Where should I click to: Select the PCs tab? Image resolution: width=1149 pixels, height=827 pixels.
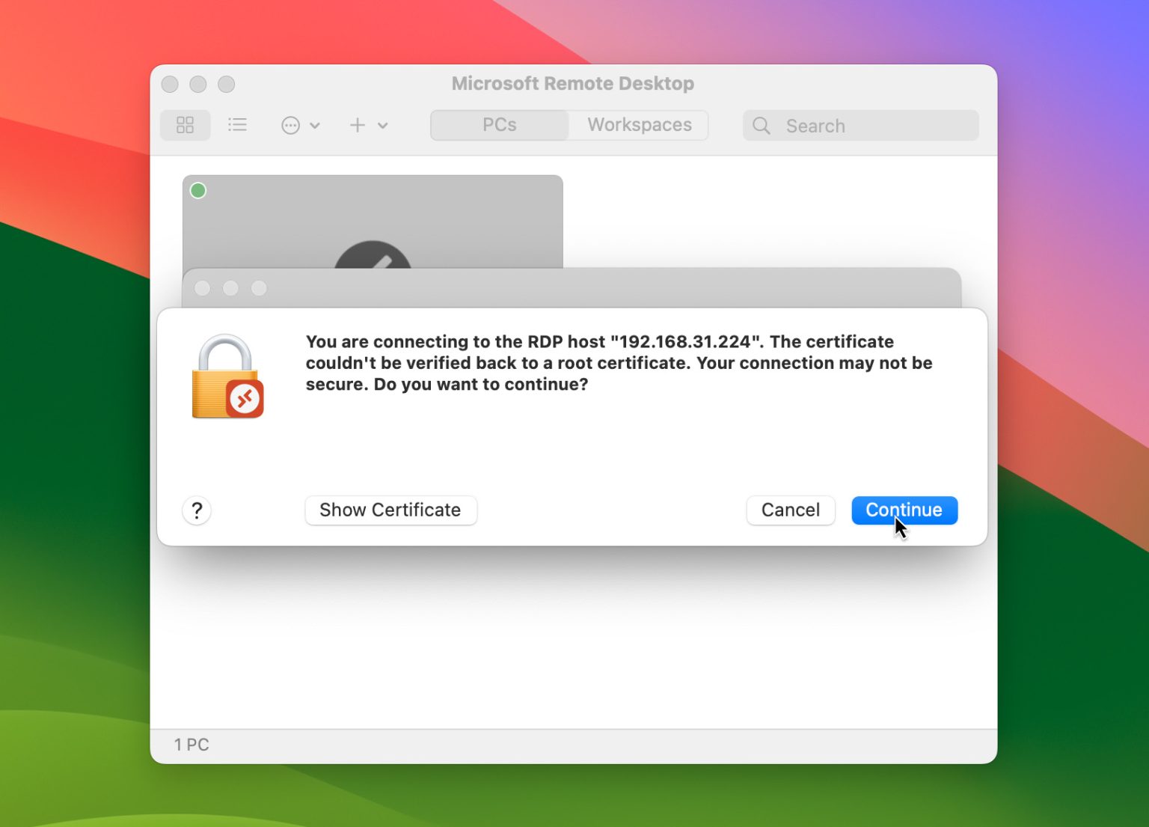(498, 125)
